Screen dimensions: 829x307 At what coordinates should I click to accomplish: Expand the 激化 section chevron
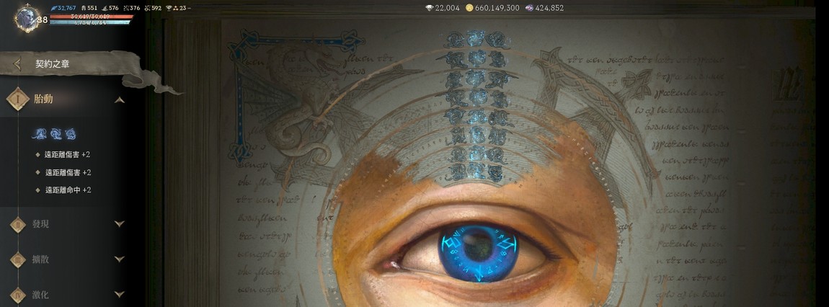120,294
